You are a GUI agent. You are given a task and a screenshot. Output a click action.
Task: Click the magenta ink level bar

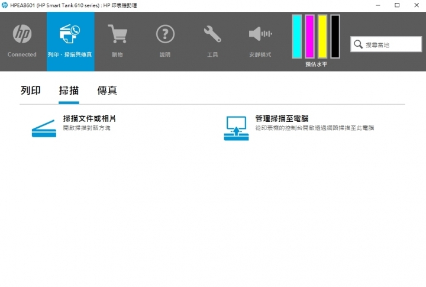pos(309,37)
